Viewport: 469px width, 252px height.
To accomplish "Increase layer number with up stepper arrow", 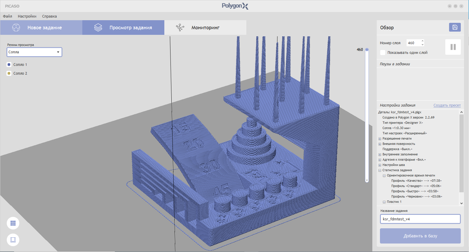I will [x=422, y=41].
